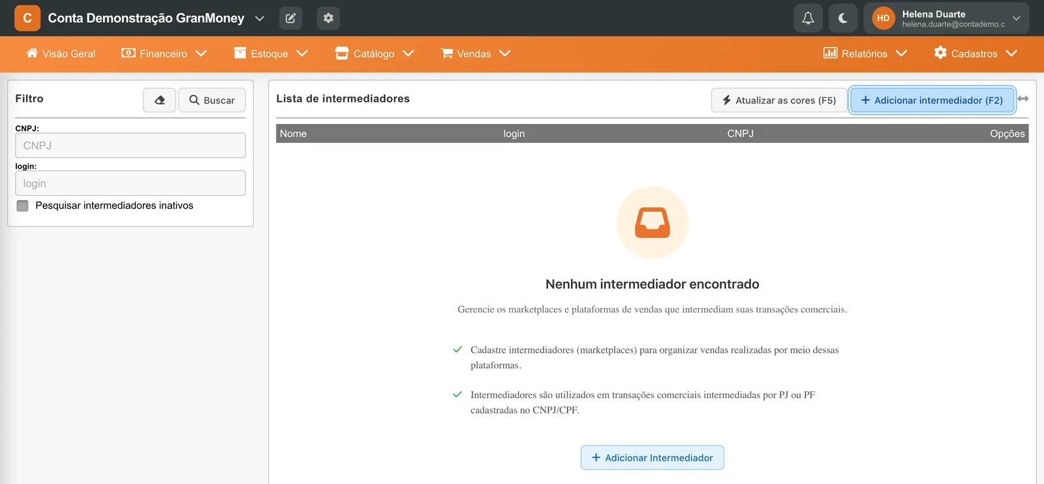Click the helena.duarte email text
Viewport: 1044px width, 484px height.
pyautogui.click(x=953, y=24)
